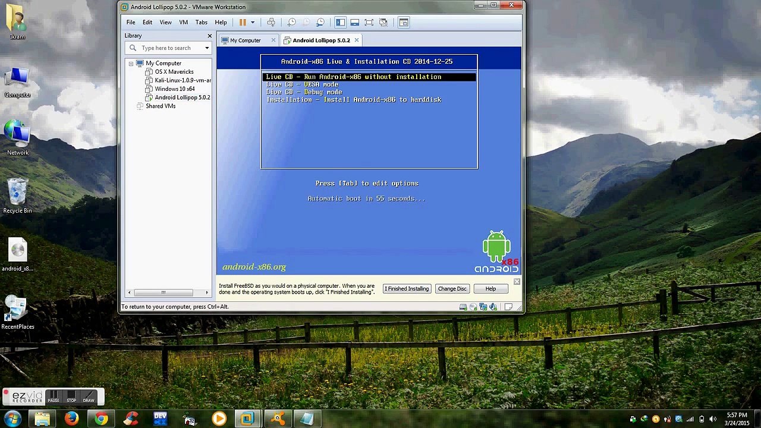Click the CD/DVD drive status icon

(473, 307)
